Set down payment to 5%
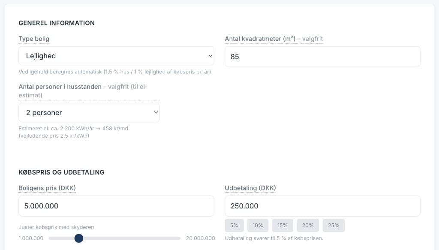Screen dimensions: 439x250 coord(234,226)
